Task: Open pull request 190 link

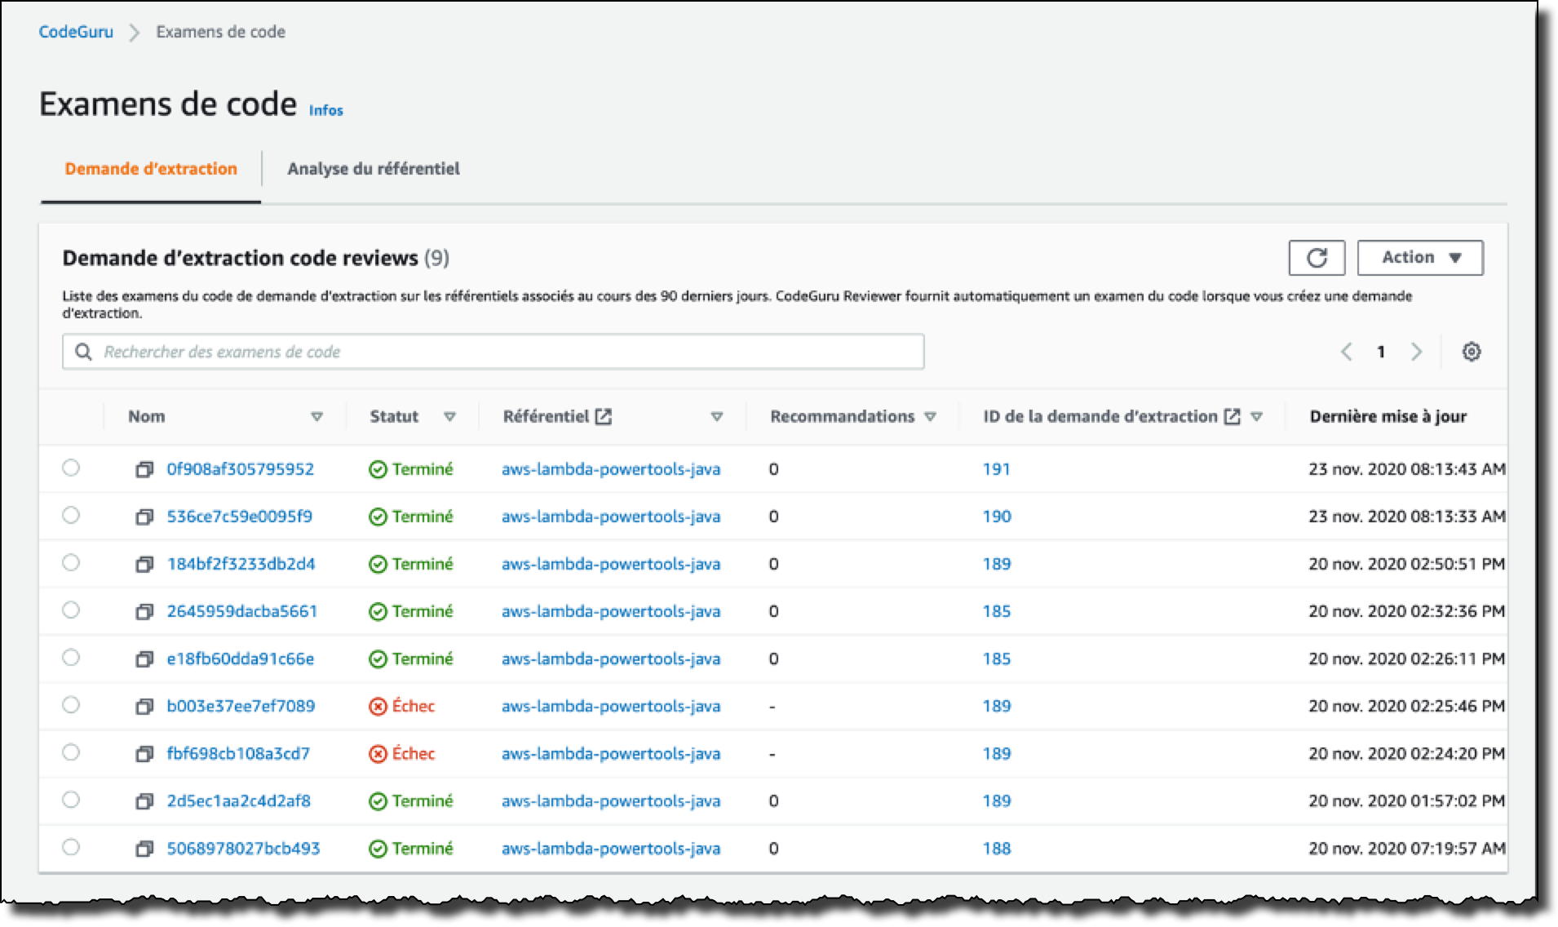Action: (x=997, y=517)
